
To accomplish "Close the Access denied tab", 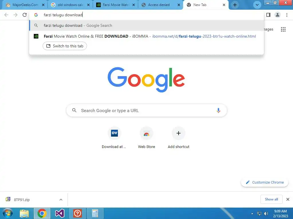I will click(179, 5).
